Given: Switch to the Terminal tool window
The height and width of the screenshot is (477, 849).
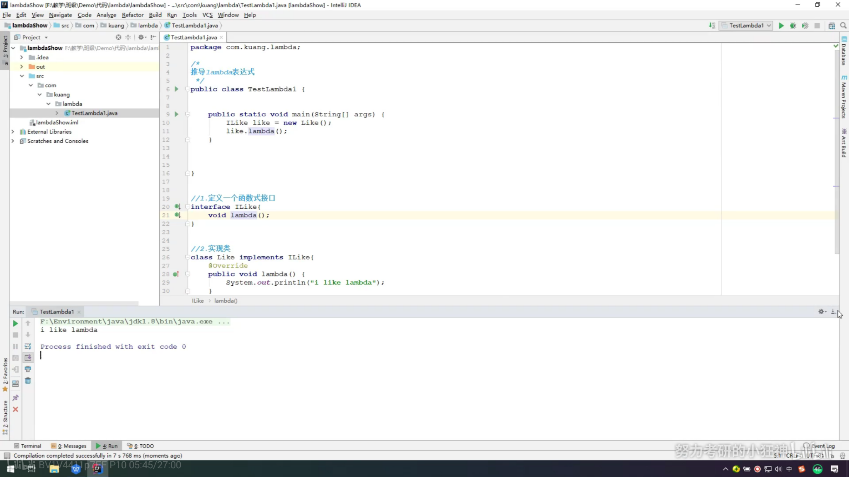Looking at the screenshot, I should 27,446.
